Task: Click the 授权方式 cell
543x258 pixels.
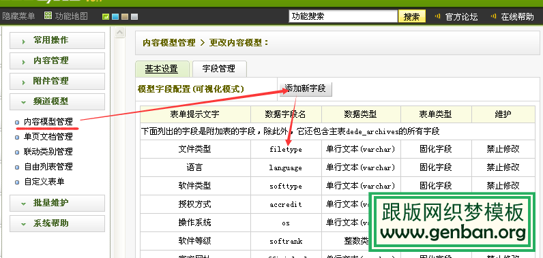Action: point(195,204)
